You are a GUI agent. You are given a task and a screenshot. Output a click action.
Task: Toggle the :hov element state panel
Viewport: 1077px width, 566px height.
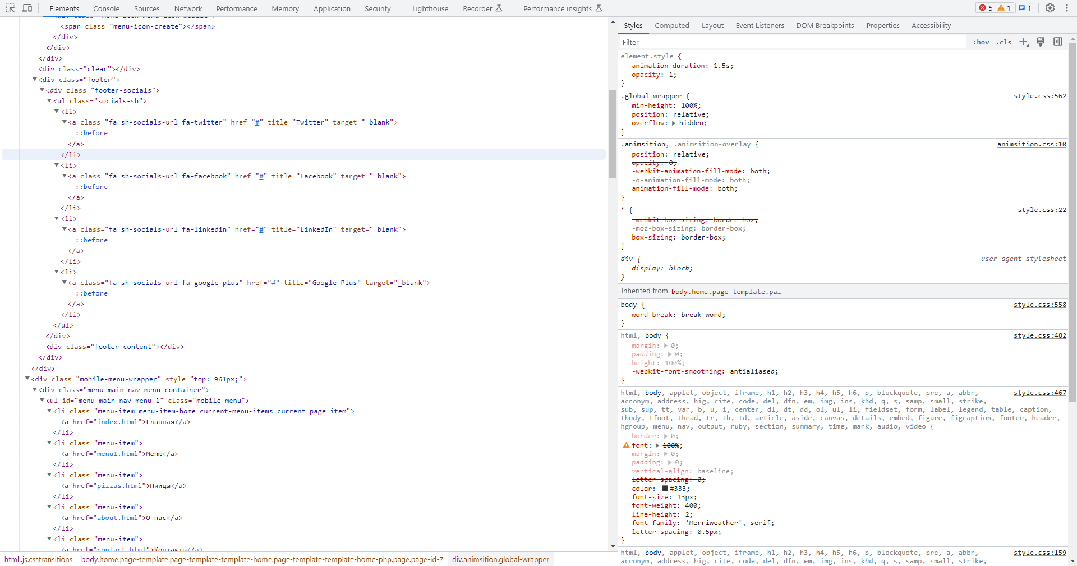981,42
